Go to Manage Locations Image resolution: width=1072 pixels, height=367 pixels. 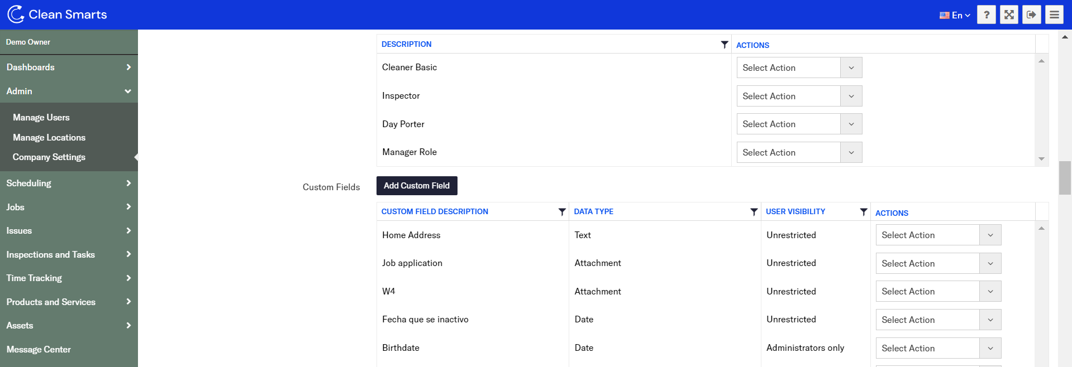[49, 138]
